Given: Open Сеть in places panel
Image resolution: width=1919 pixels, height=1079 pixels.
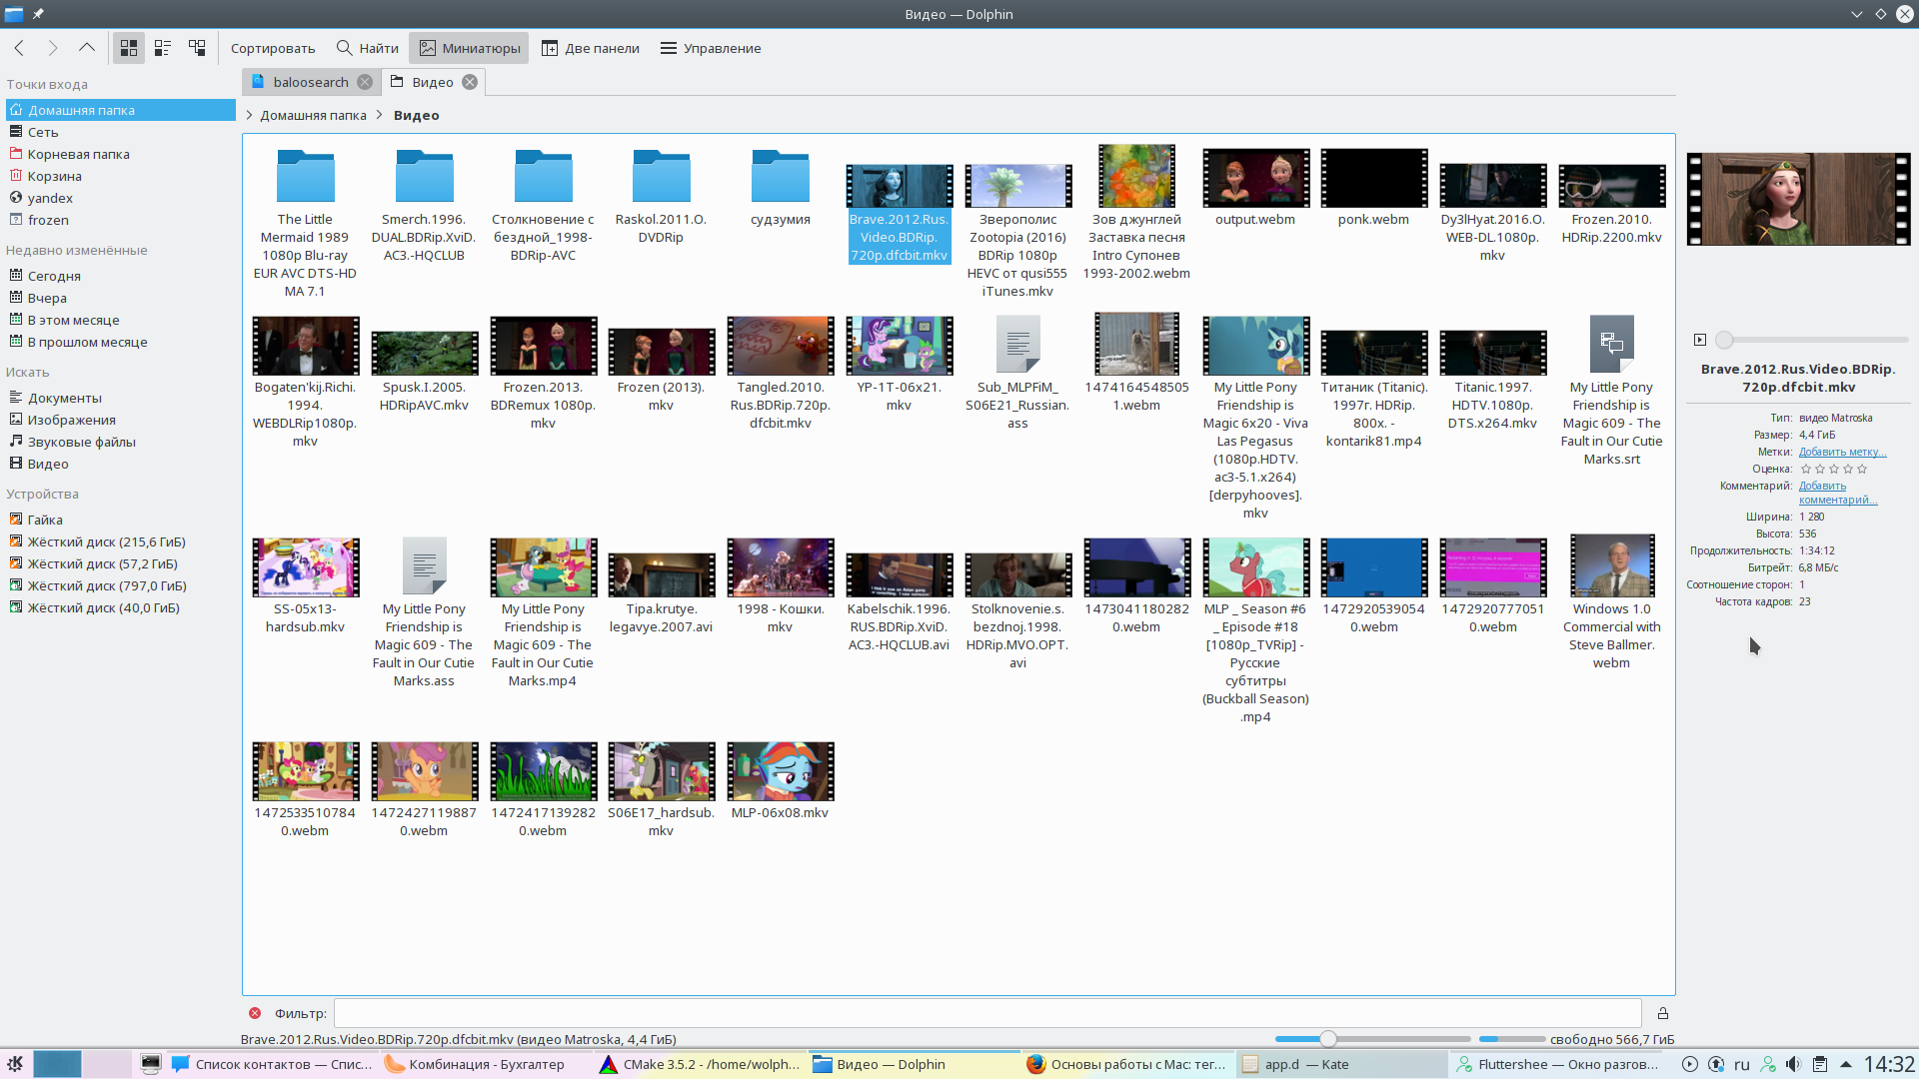Looking at the screenshot, I should pyautogui.click(x=43, y=132).
